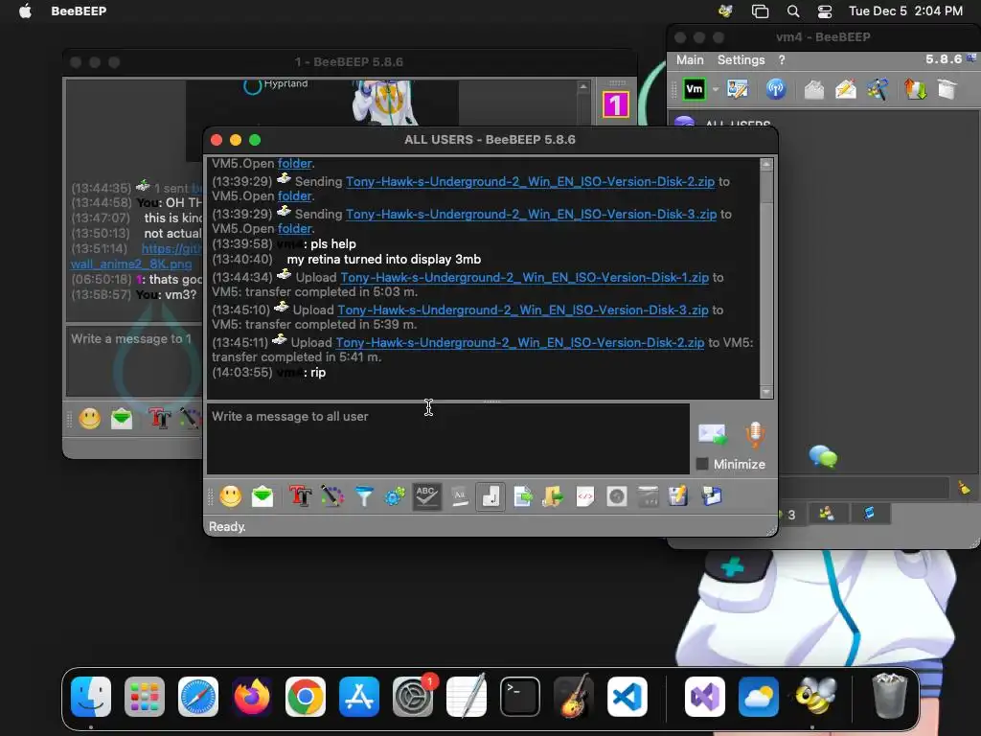Click the Vm status avatar in vm4 toolbar
The image size is (981, 736).
[x=695, y=89]
